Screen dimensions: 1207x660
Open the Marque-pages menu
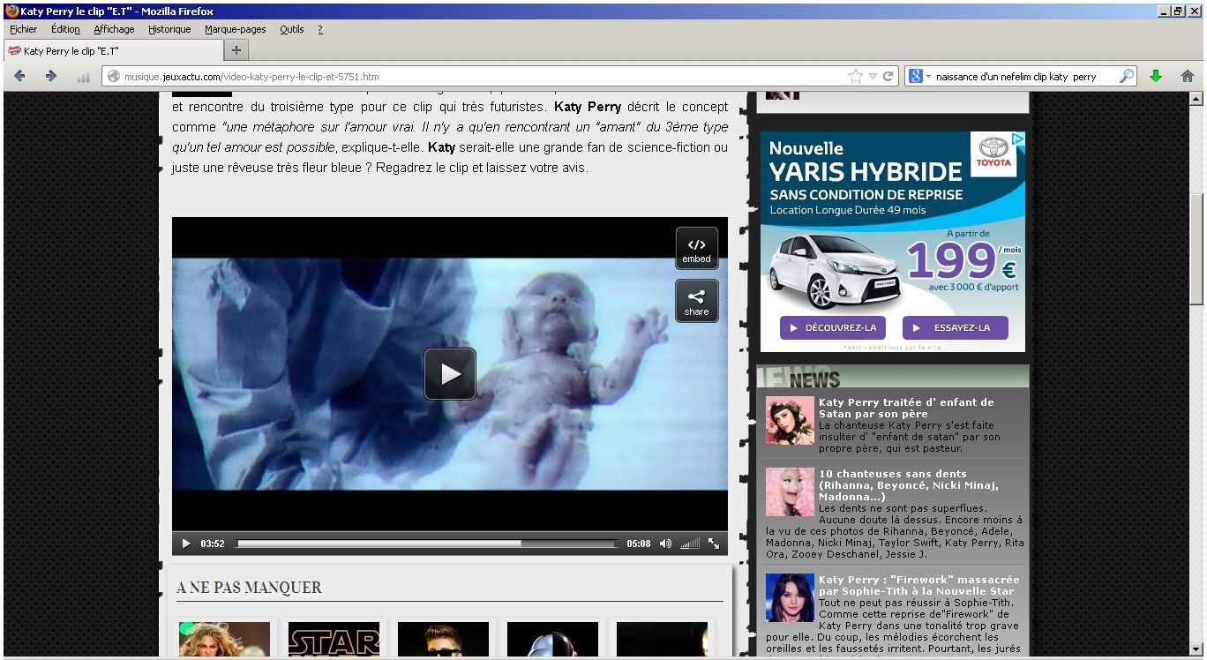[235, 29]
